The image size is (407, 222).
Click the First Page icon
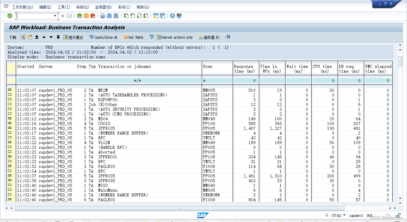[x=126, y=16]
